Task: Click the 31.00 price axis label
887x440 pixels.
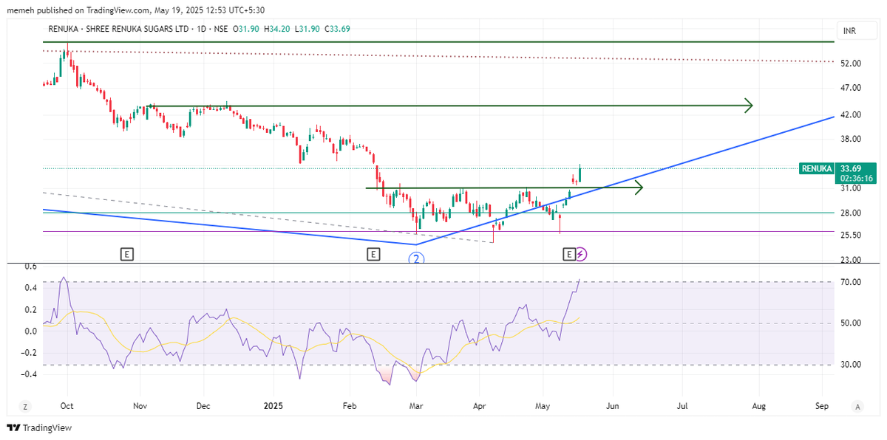Action: pyautogui.click(x=852, y=188)
